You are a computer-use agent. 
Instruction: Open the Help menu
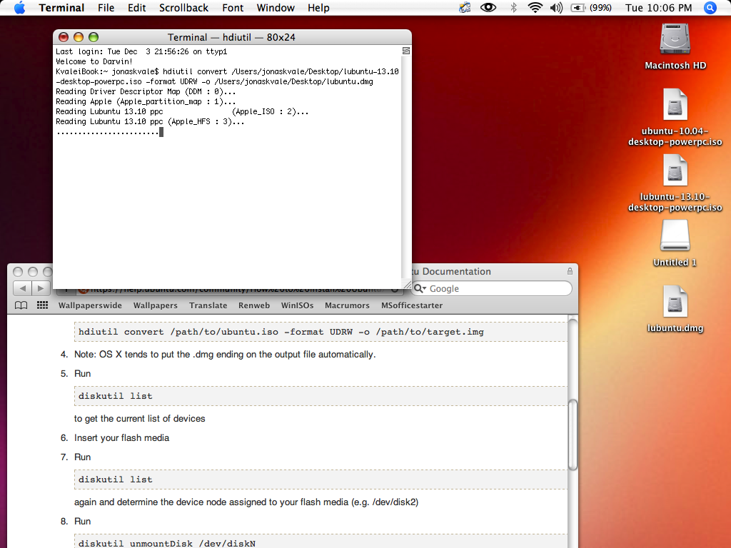click(318, 8)
